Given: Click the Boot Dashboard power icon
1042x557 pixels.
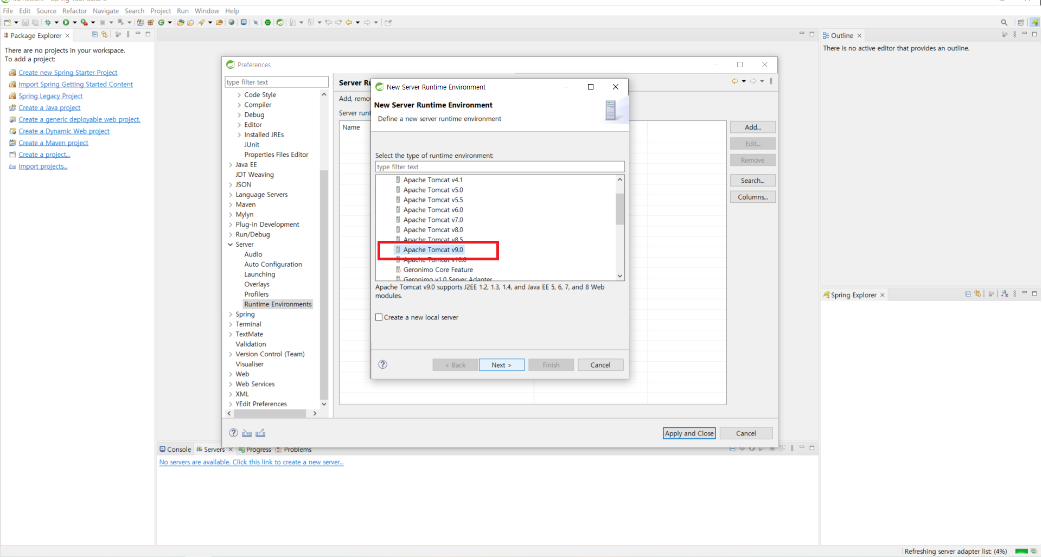Looking at the screenshot, I should click(268, 22).
